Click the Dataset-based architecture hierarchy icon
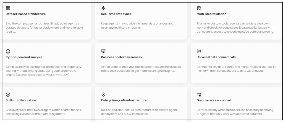 click(8, 8)
